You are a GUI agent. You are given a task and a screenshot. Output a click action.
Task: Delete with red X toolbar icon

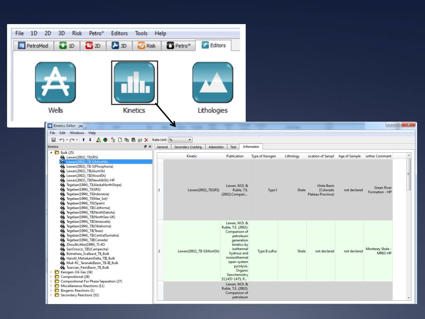tap(147, 140)
